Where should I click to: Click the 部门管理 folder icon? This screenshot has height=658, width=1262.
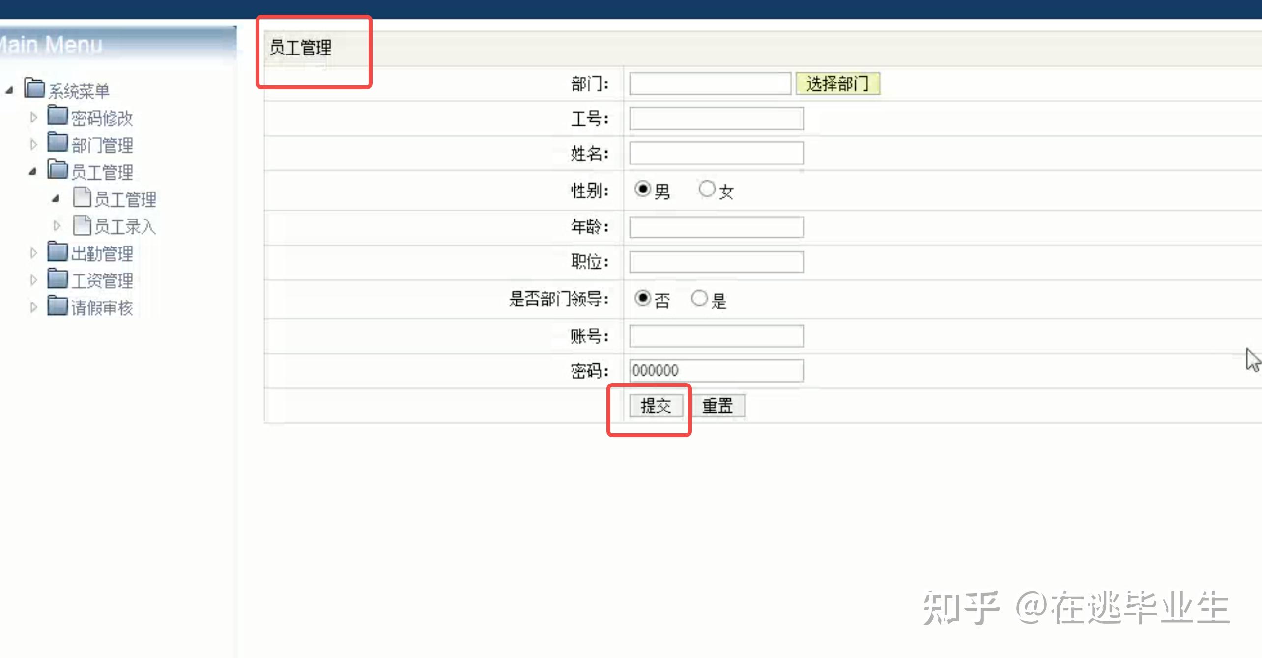coord(57,144)
